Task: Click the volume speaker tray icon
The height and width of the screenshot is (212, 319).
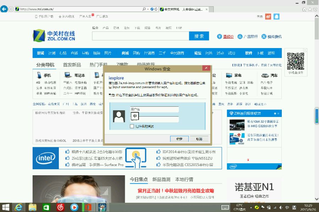Action: [281, 207]
